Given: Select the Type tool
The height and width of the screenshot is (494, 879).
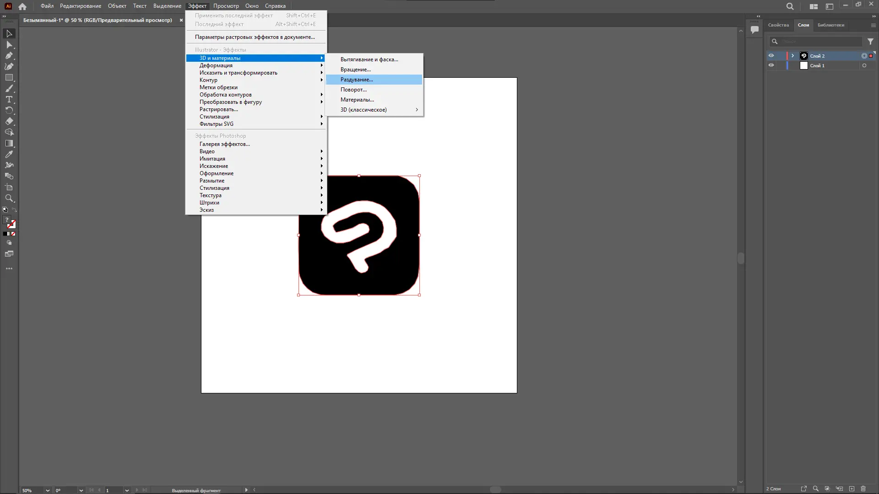Looking at the screenshot, I should point(9,99).
